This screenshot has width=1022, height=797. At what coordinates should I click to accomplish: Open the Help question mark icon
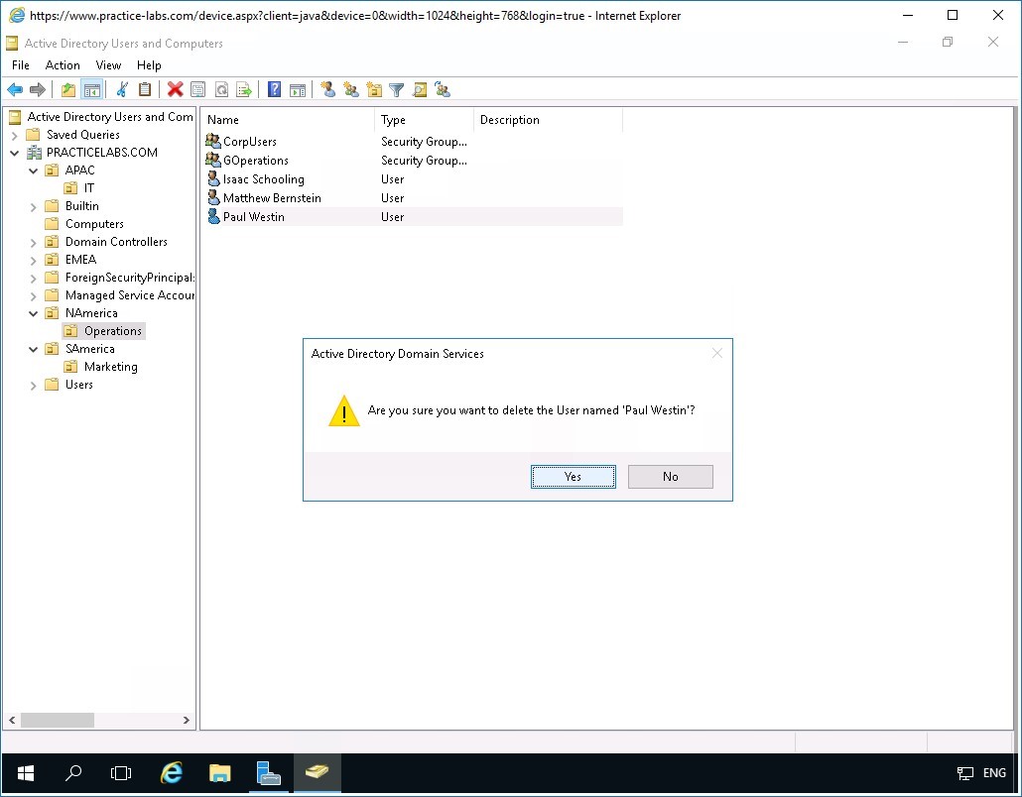pyautogui.click(x=275, y=90)
